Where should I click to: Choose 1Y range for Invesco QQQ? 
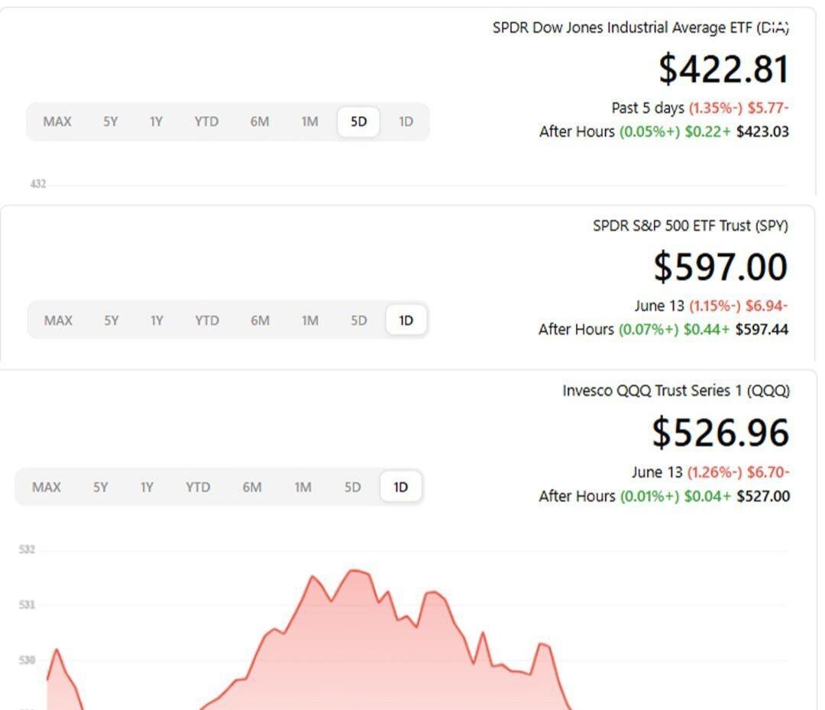(147, 487)
